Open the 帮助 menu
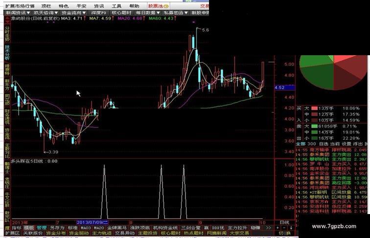The image size is (370, 238). click(134, 6)
